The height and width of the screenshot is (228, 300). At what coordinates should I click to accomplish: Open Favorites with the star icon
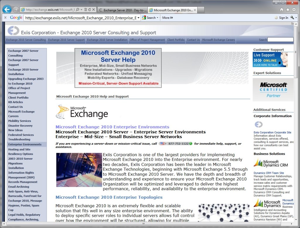(288, 10)
